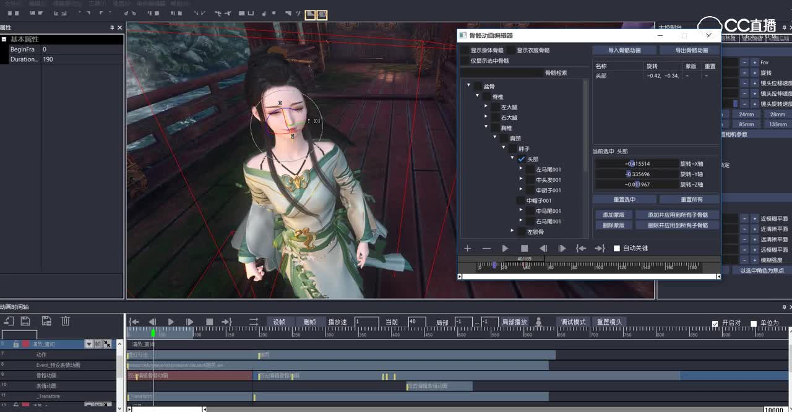Image resolution: width=792 pixels, height=412 pixels.
Task: Check the 盆骨 bone checkbox
Action: [478, 87]
